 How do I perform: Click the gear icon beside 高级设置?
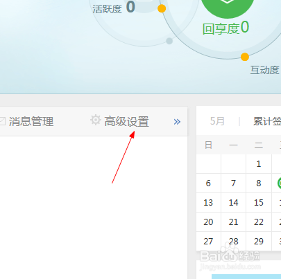click(96, 120)
